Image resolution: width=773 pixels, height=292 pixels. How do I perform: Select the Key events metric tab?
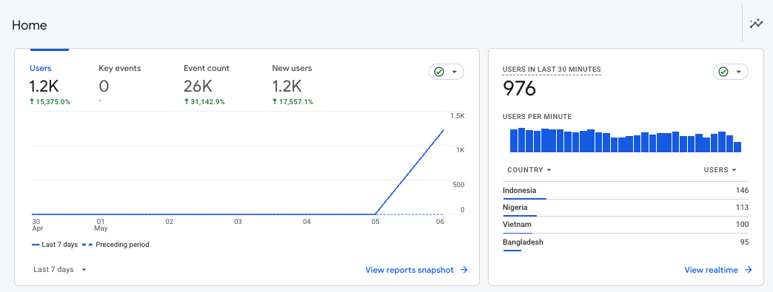coord(120,85)
